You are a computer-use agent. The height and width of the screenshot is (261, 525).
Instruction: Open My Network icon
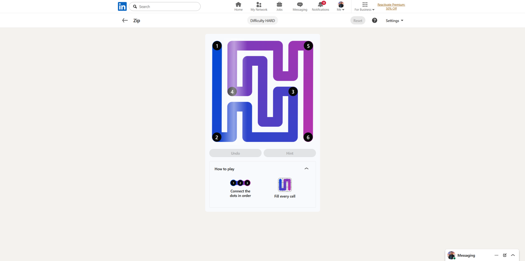pos(259,5)
